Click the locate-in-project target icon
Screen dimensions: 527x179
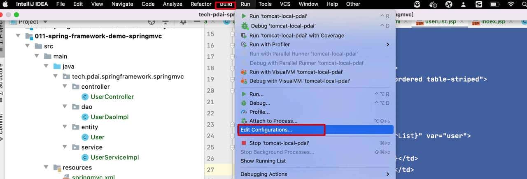pos(152,22)
